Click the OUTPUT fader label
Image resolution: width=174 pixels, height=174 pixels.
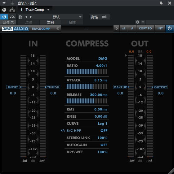pyautogui.click(x=161, y=87)
